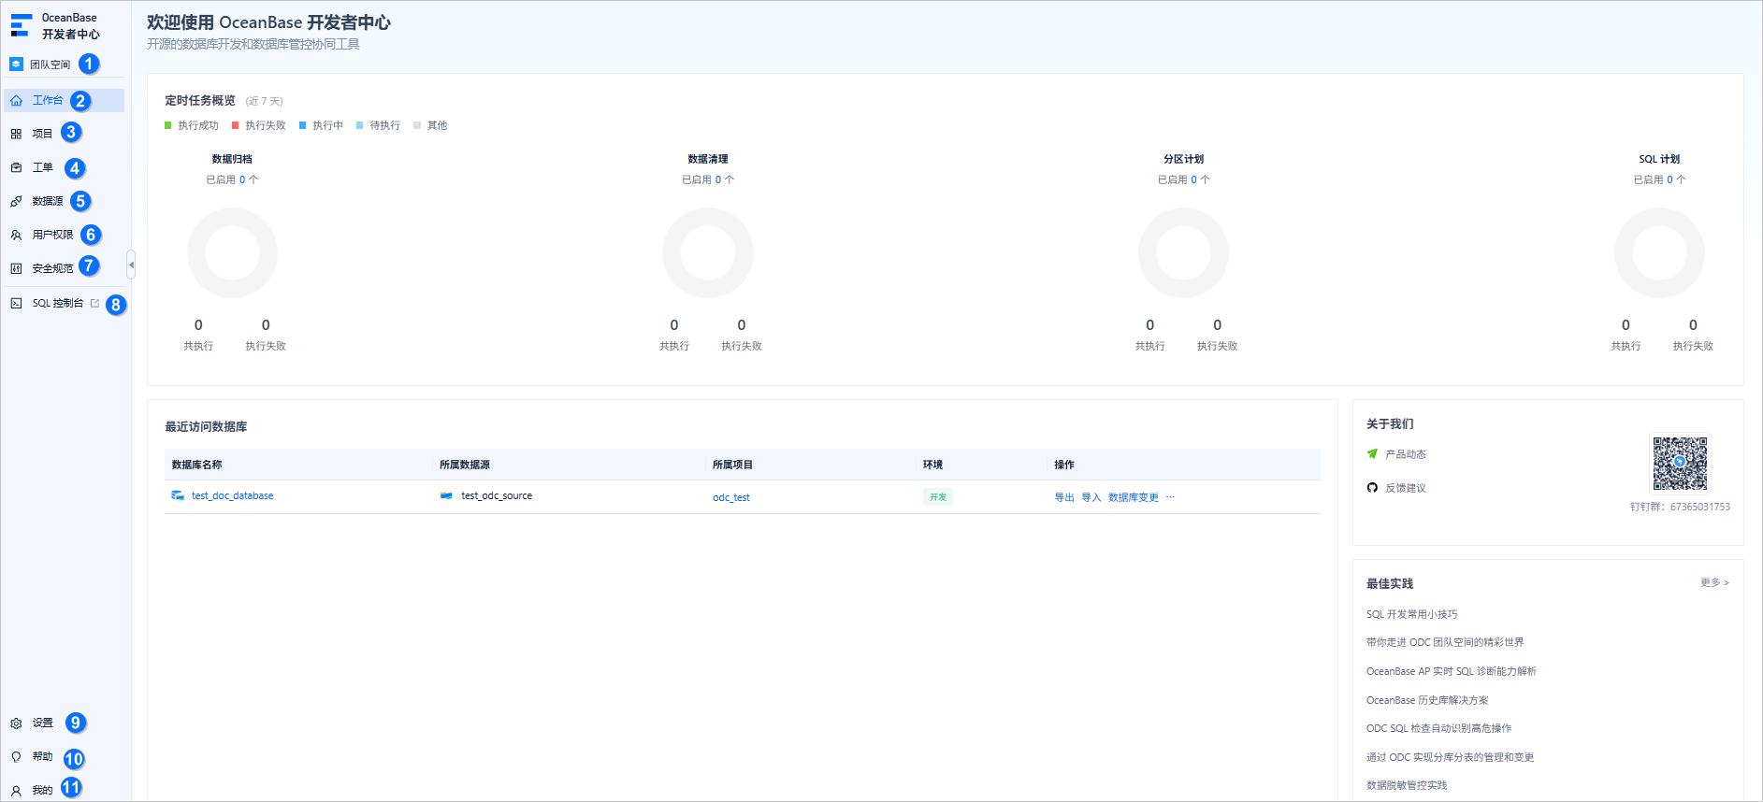
Task: Click the paper plane icon beside 产品动态
Action: [1372, 454]
